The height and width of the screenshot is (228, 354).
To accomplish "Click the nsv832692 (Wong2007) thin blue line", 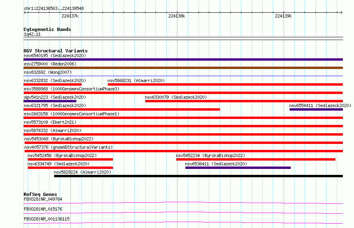I will click(183, 76).
